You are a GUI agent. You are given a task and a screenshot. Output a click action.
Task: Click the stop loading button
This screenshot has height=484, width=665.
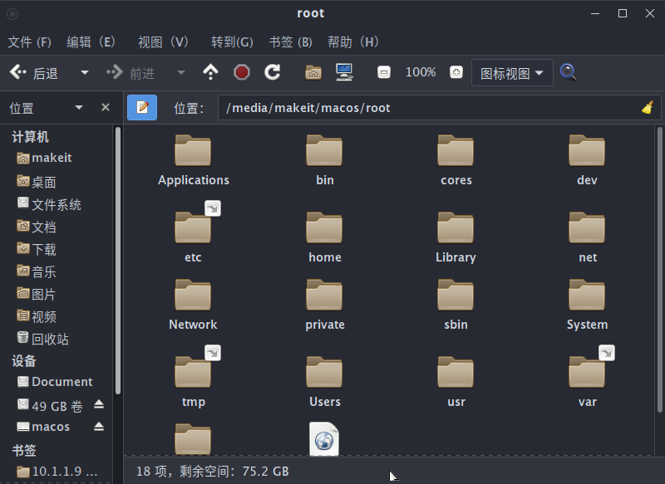(x=242, y=72)
